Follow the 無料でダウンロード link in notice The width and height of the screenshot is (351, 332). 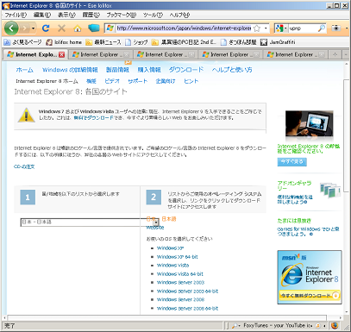click(x=93, y=118)
